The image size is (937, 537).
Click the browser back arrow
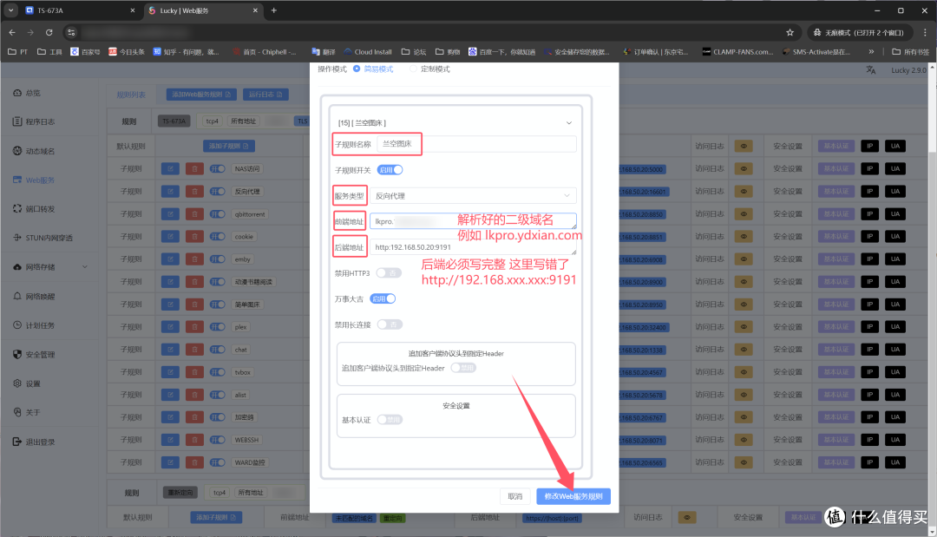point(12,32)
